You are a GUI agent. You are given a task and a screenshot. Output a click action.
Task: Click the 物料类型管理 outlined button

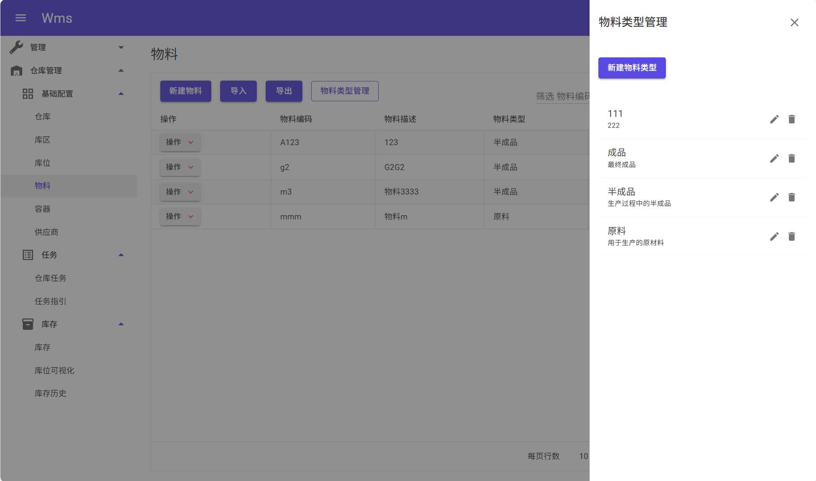pos(345,91)
